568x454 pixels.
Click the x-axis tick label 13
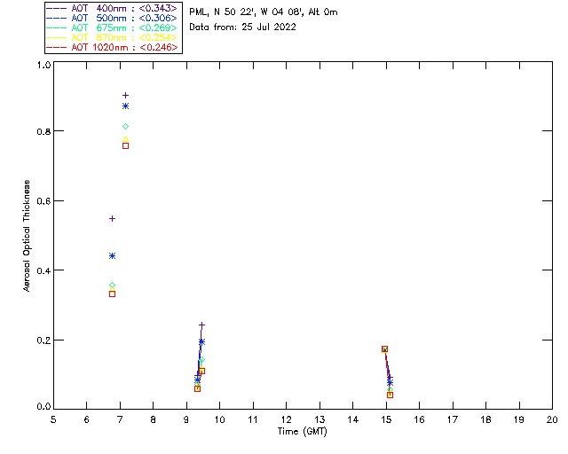(x=319, y=419)
